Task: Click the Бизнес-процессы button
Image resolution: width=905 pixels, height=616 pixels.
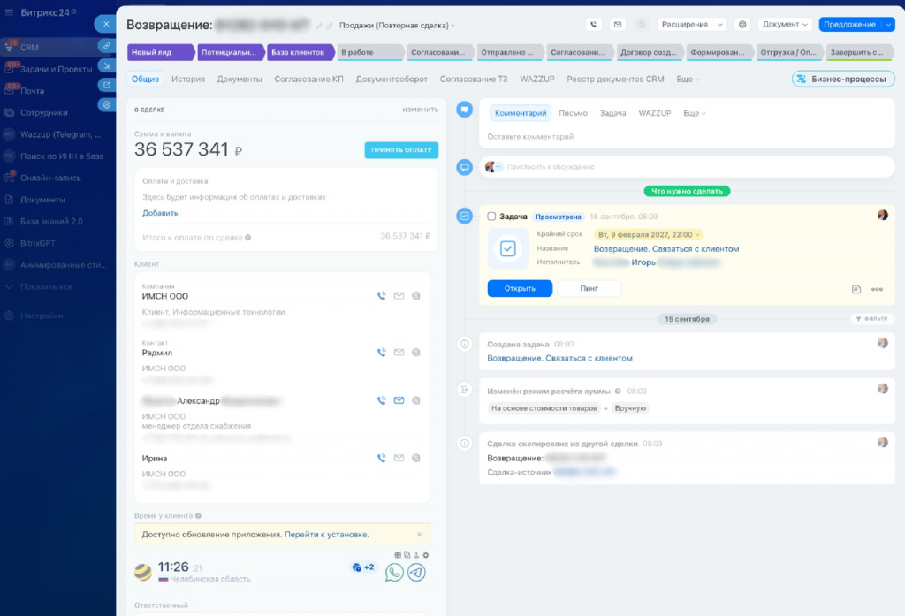Action: 843,79
